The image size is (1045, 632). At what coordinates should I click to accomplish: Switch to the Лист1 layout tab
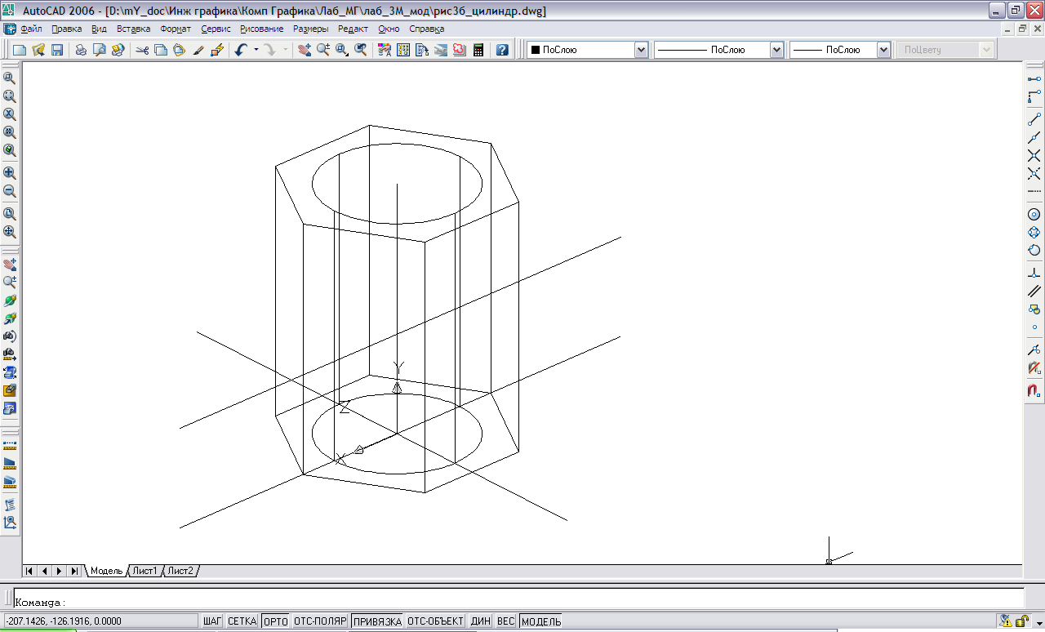(x=145, y=571)
